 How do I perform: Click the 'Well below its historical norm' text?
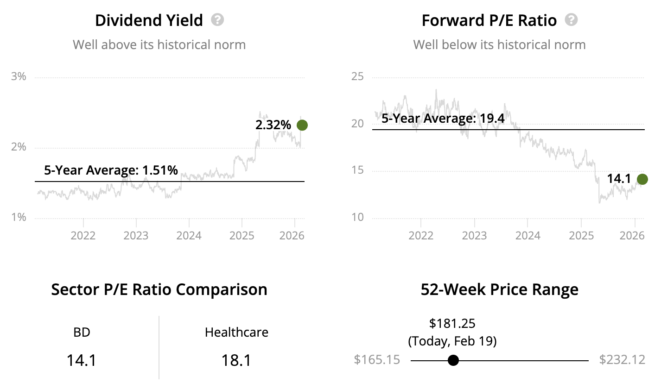click(499, 45)
